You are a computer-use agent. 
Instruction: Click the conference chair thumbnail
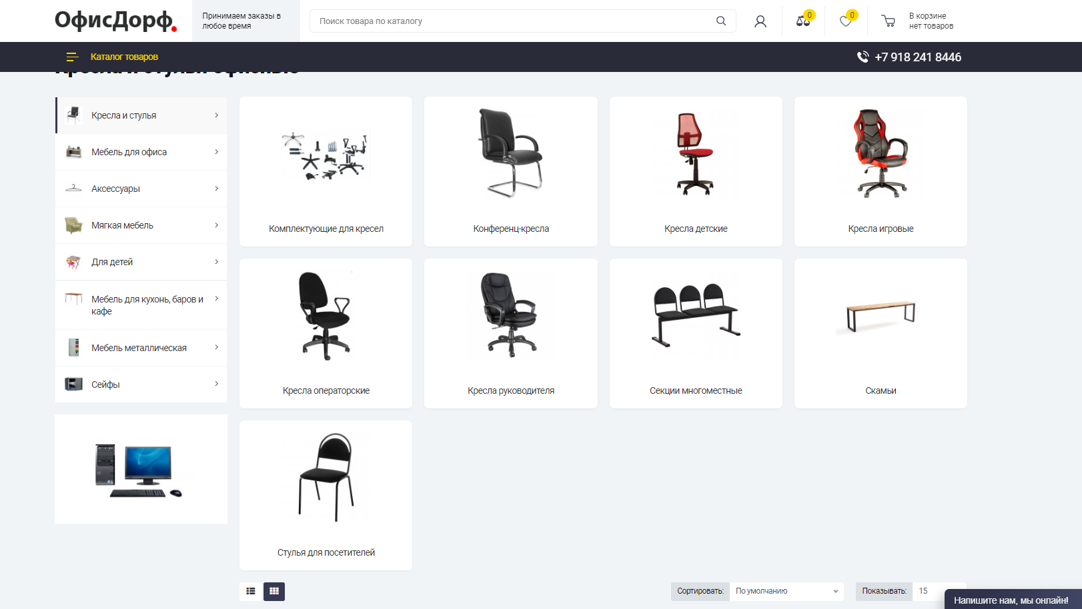[x=511, y=153]
